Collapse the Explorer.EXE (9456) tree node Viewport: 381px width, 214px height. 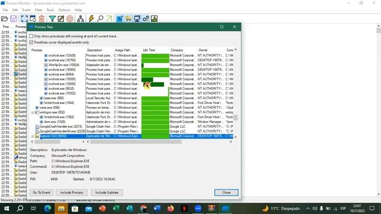click(33, 136)
